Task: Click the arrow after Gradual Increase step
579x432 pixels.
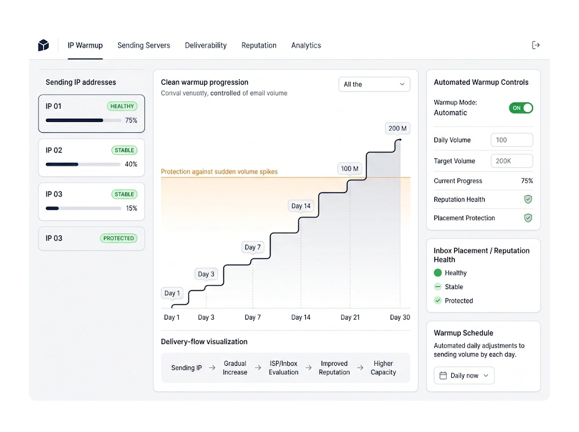Action: tap(258, 368)
